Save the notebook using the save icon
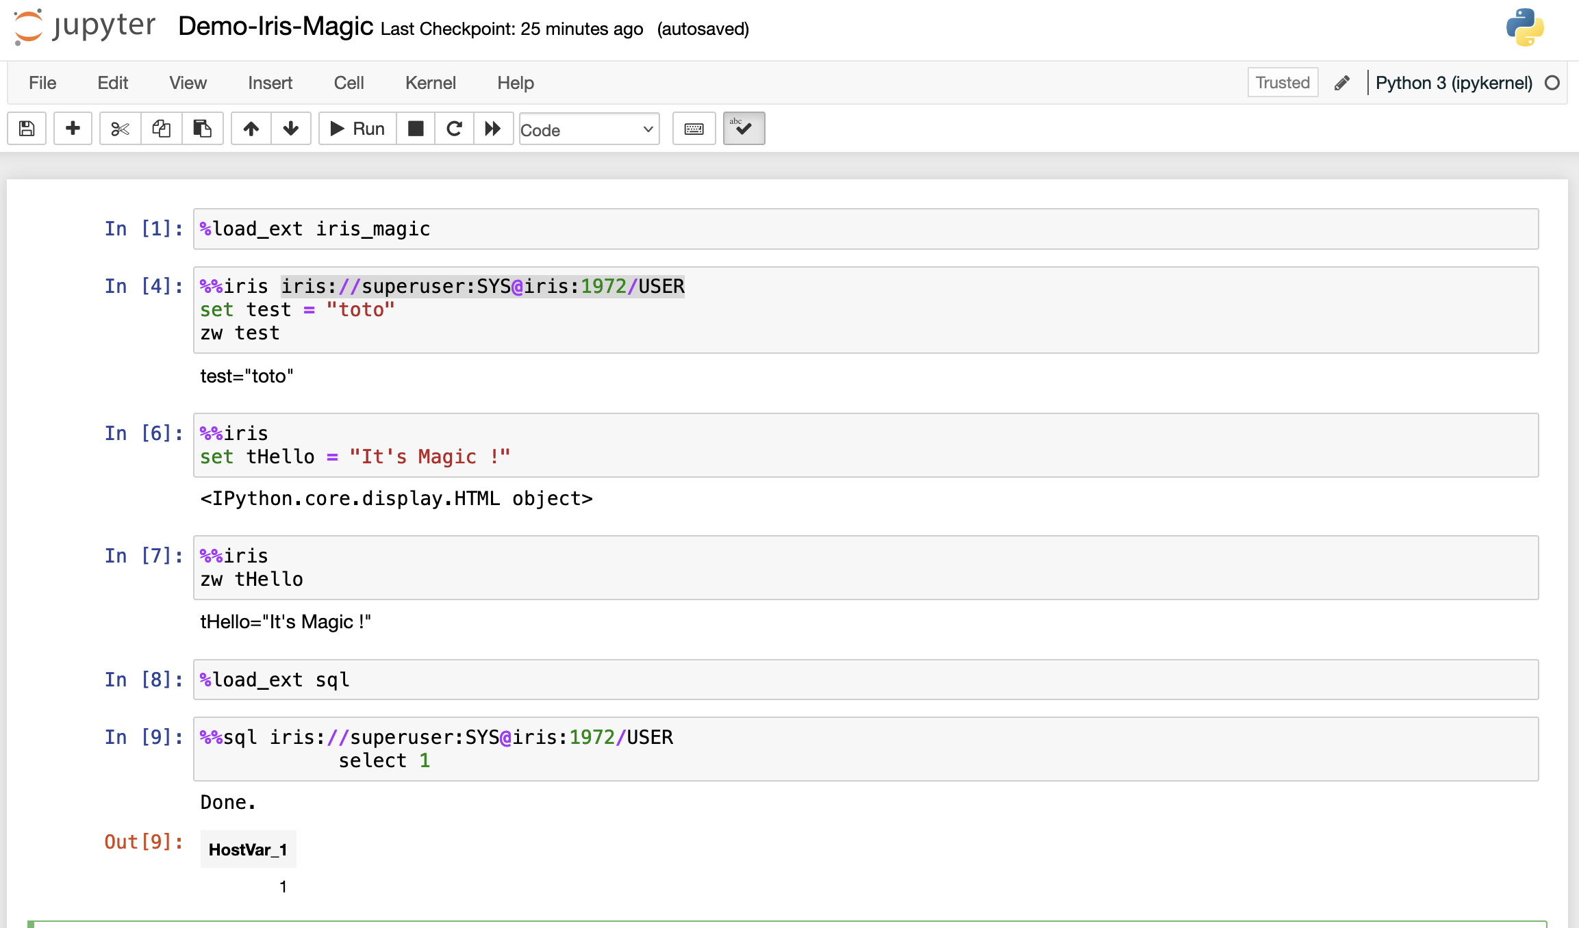The height and width of the screenshot is (928, 1579). coord(26,128)
